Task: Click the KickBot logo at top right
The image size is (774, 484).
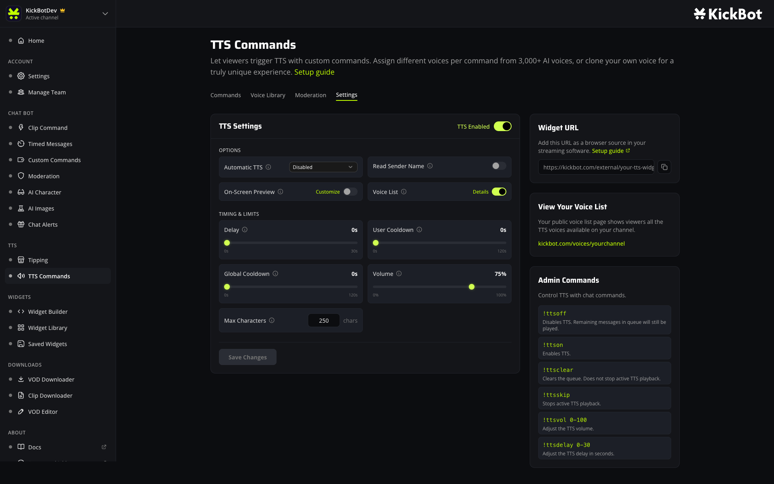Action: click(x=728, y=14)
